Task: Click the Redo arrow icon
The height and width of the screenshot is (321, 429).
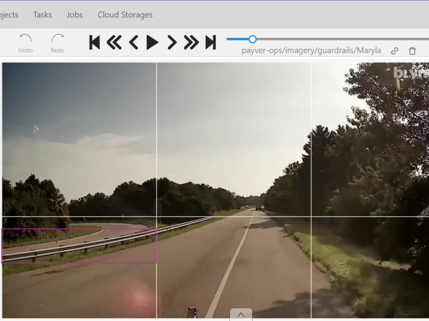Action: point(57,38)
